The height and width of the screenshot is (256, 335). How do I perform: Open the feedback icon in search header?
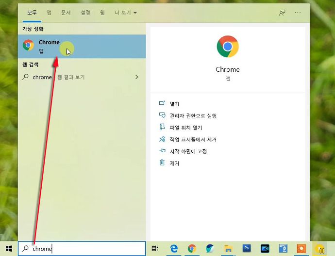282,13
